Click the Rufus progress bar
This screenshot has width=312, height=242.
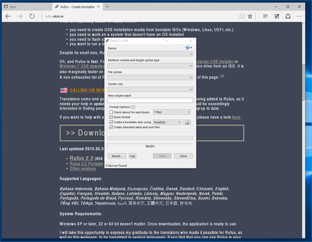(x=150, y=138)
